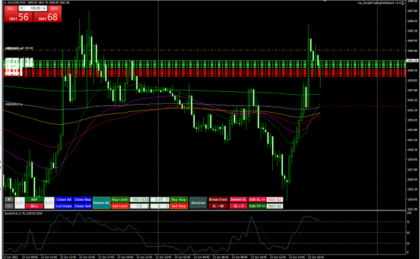Click the red SELL button in the dashboard
This screenshot has height=259, width=420.
coord(34,206)
